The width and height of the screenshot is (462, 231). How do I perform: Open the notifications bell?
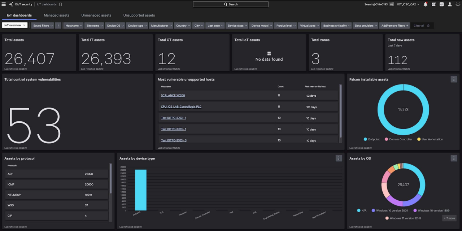(425, 5)
